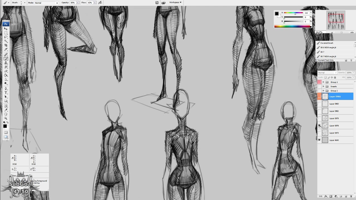Show Layer 5982 via visibility box

319,111
